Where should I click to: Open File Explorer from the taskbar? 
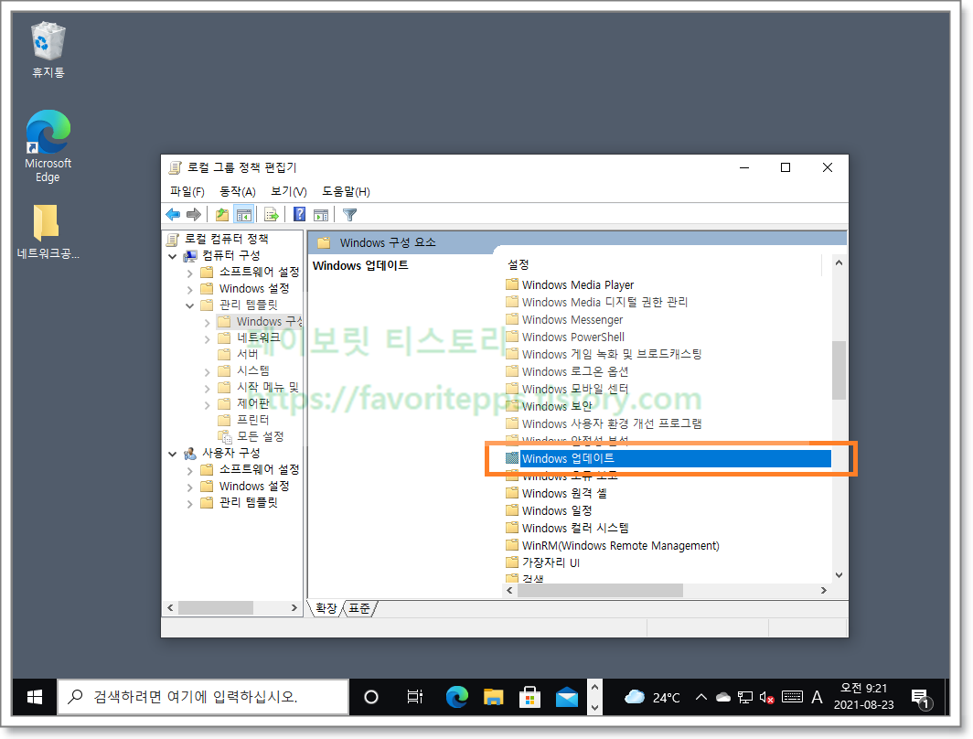(493, 697)
